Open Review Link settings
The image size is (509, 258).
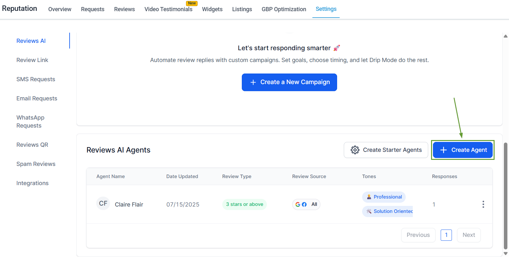click(32, 60)
